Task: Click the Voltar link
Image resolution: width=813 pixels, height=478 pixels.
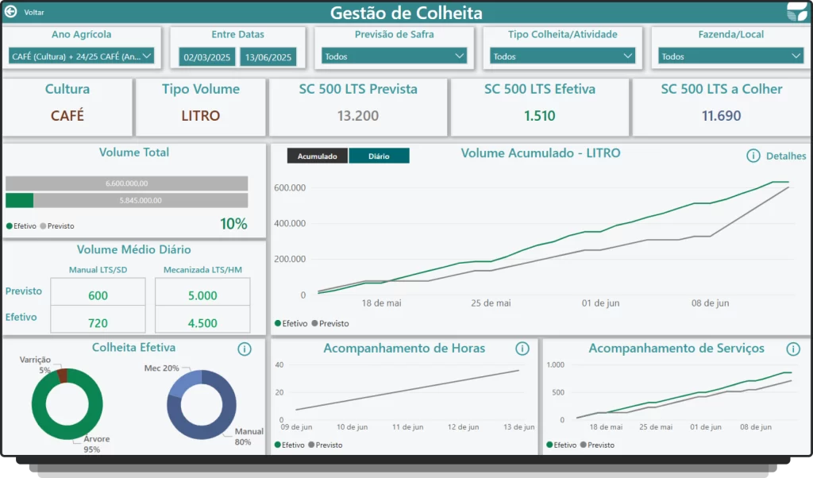Action: pos(34,13)
